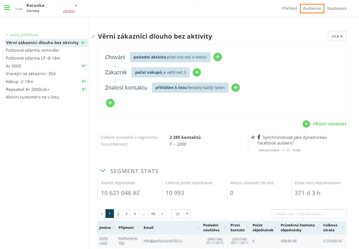
Task: Expand the Korunka account switcher arrow
Action: coord(76,5)
